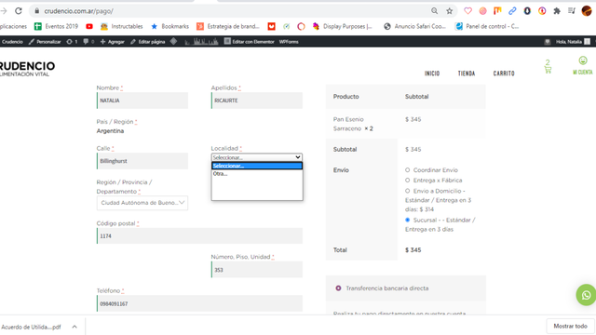Choose Seleccionar... option in Localidad list
This screenshot has height=335, width=596.
(257, 166)
